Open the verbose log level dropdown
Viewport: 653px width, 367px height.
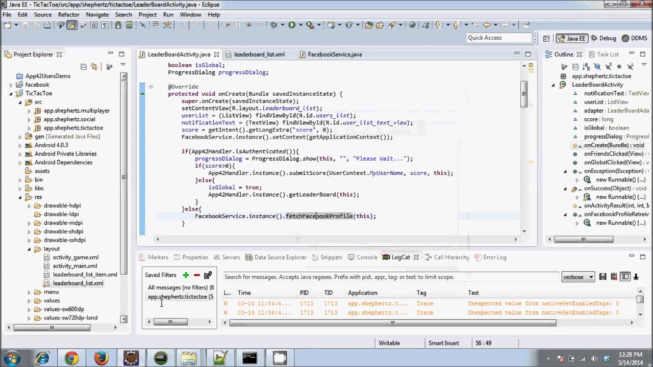pos(578,277)
